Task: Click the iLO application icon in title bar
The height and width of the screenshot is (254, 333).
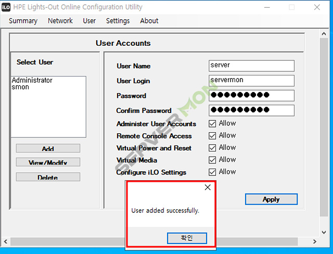Action: coord(6,7)
